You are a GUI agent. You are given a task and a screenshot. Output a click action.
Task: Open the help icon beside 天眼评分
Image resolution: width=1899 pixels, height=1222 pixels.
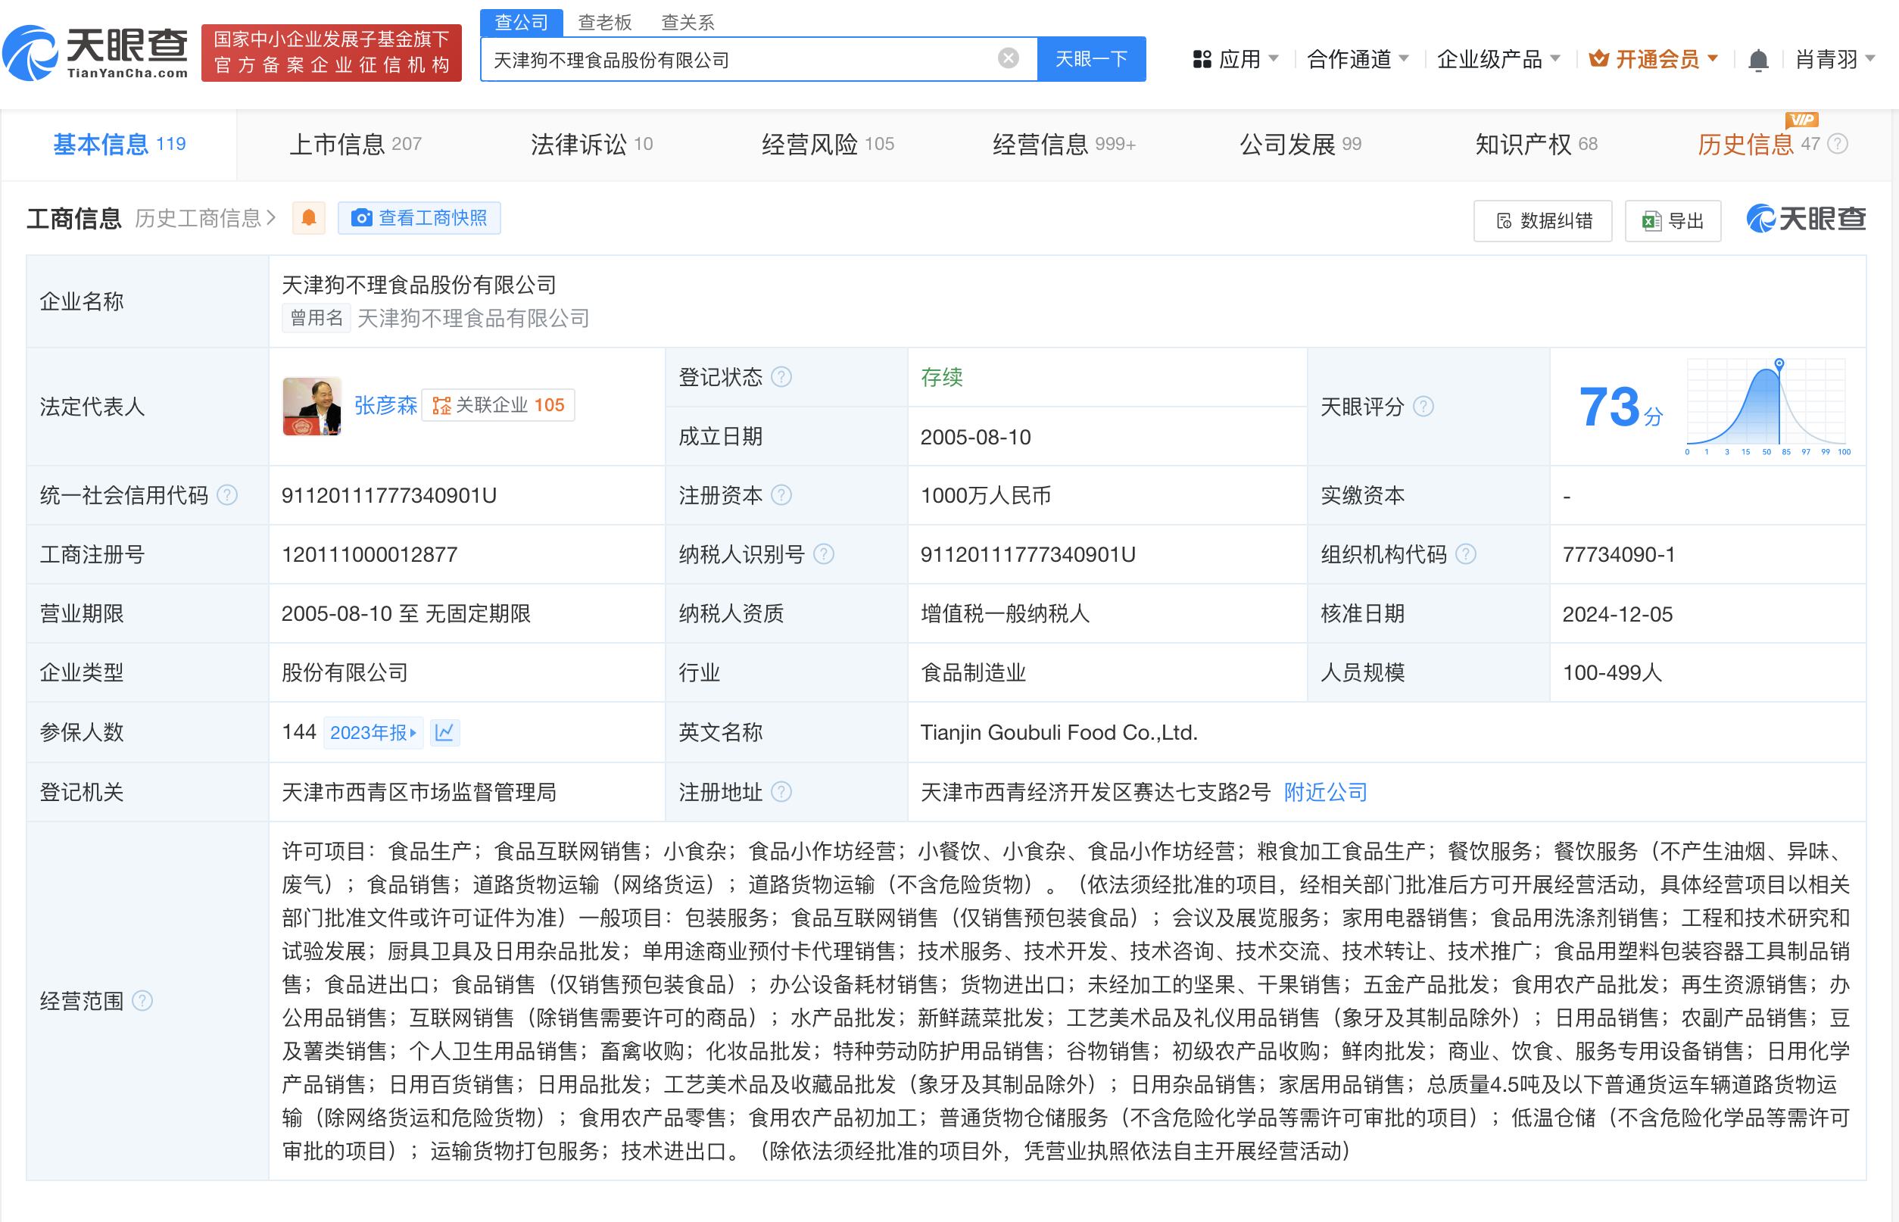(x=1423, y=407)
